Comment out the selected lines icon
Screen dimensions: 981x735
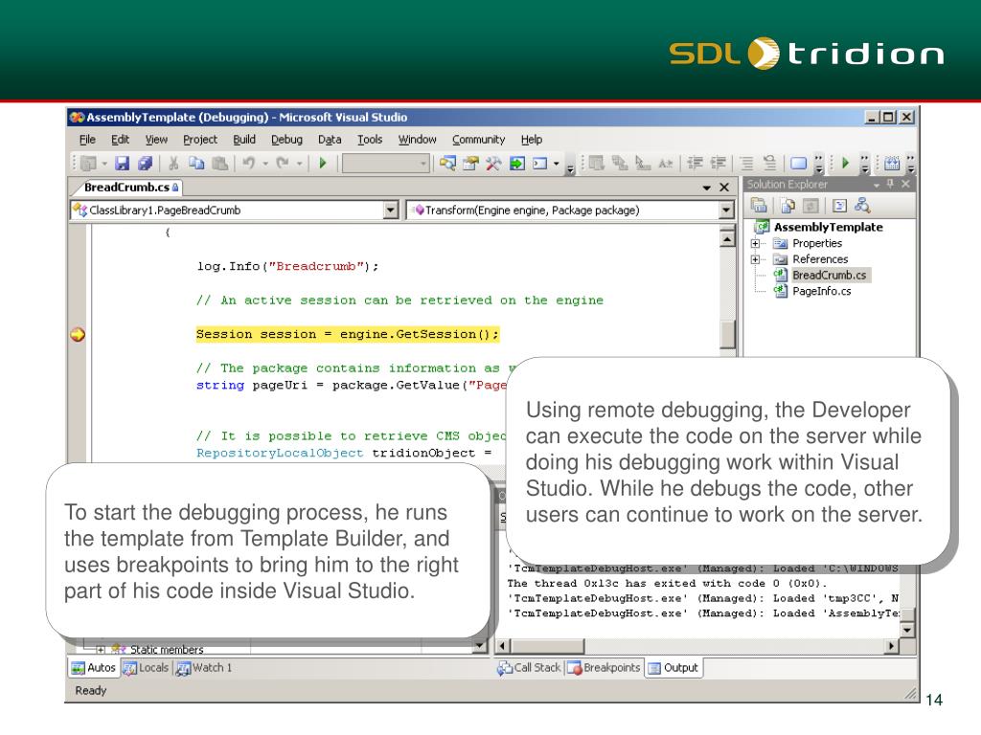746,164
